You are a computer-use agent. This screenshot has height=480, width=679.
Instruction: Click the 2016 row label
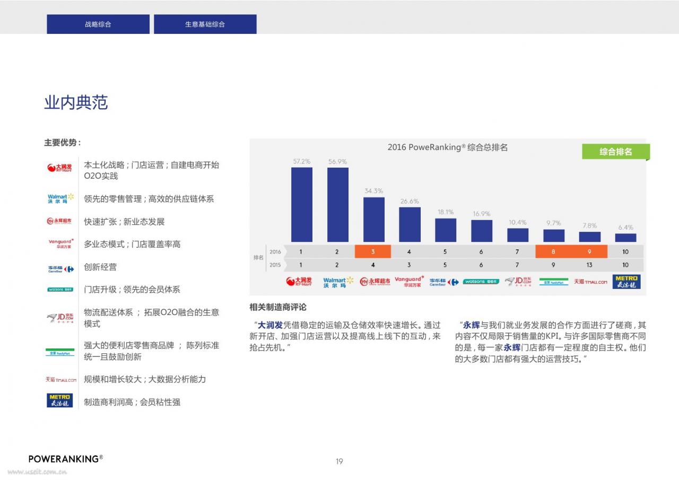click(x=275, y=252)
